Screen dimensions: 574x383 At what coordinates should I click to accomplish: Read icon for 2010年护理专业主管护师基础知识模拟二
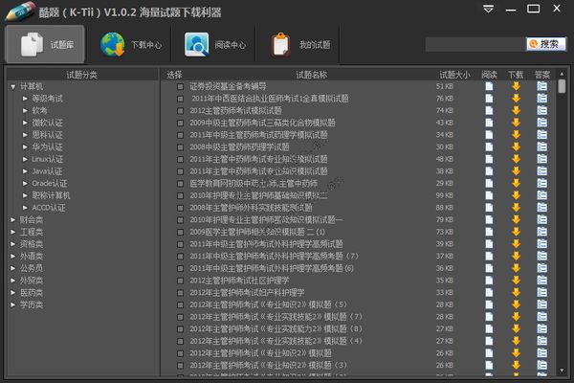point(489,195)
